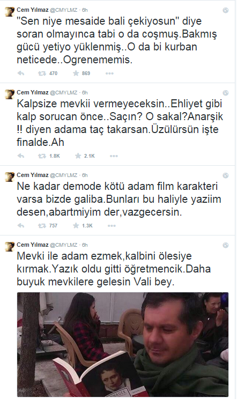Open more options on the 869-favorites tweet

click(109, 73)
